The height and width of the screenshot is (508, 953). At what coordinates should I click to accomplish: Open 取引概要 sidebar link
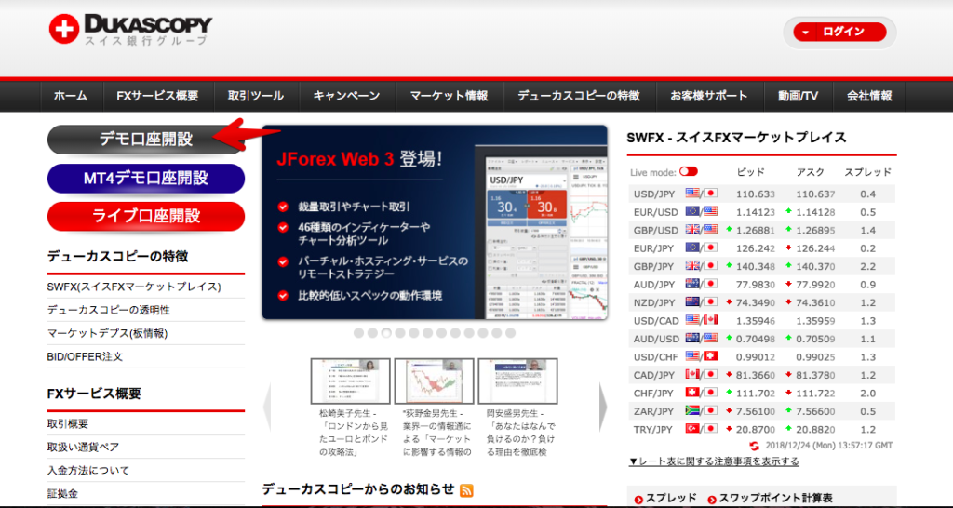tap(68, 424)
